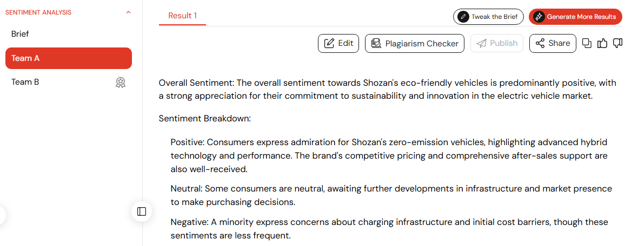This screenshot has height=246, width=638.
Task: Click the plagiarism checker magnifier icon
Action: coord(376,44)
